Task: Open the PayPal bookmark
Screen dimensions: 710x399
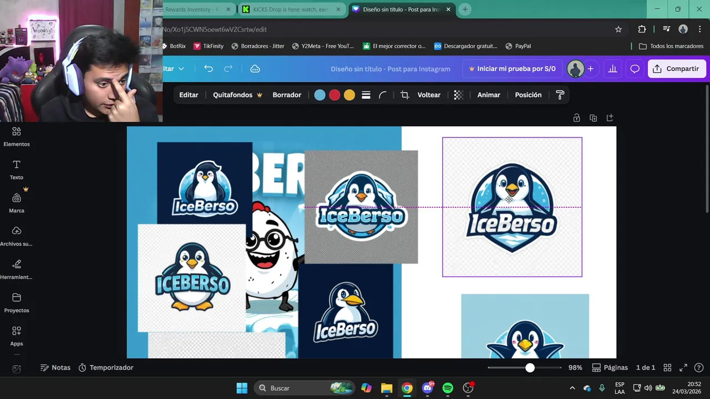Action: (518, 46)
